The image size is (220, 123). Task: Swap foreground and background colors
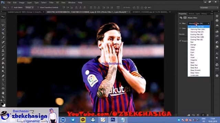4,100
